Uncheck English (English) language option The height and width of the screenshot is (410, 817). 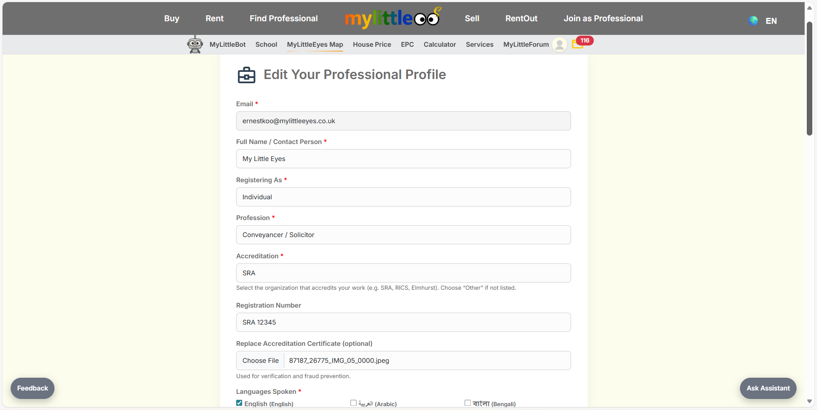click(239, 403)
